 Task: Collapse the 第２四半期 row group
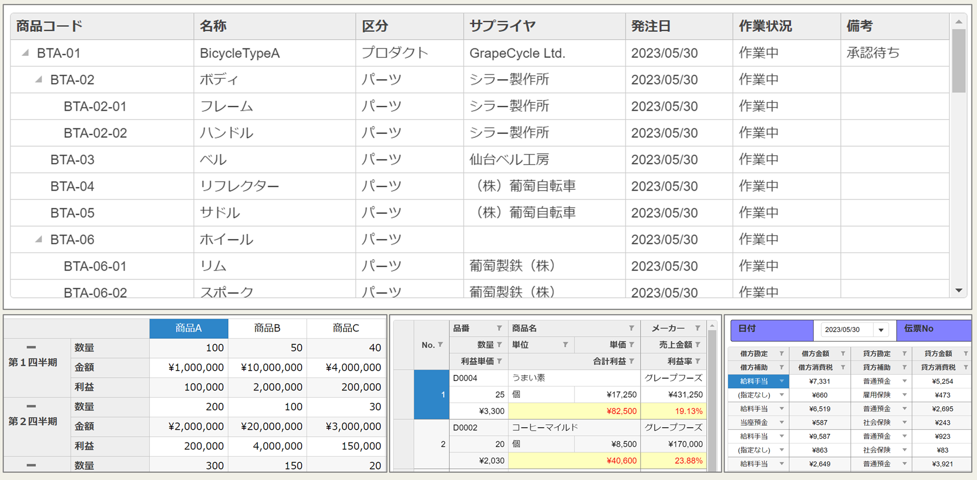click(31, 406)
